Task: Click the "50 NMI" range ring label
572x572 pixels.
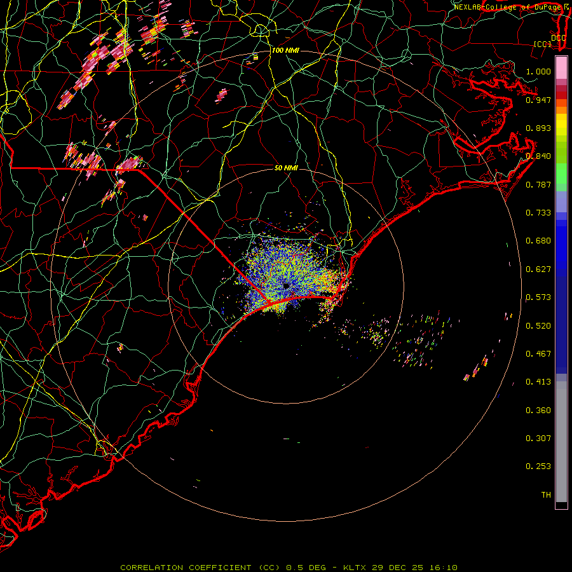Action: click(x=286, y=168)
